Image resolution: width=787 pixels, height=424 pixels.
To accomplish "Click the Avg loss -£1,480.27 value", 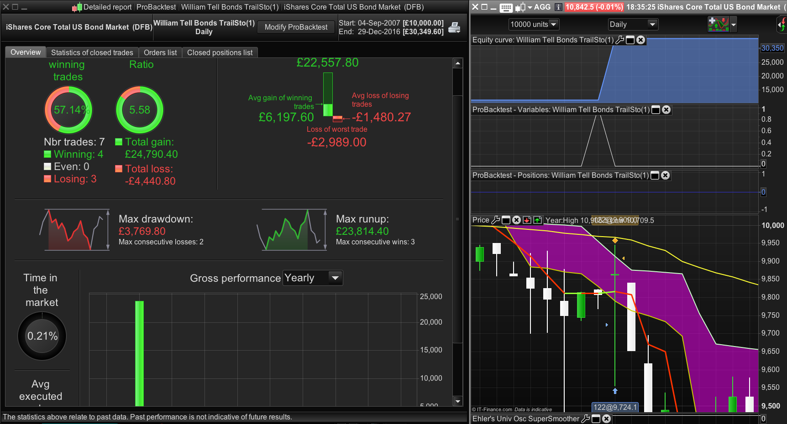I will pos(382,117).
